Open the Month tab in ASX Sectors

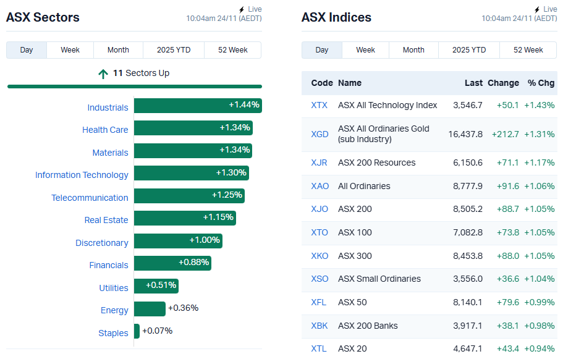118,50
